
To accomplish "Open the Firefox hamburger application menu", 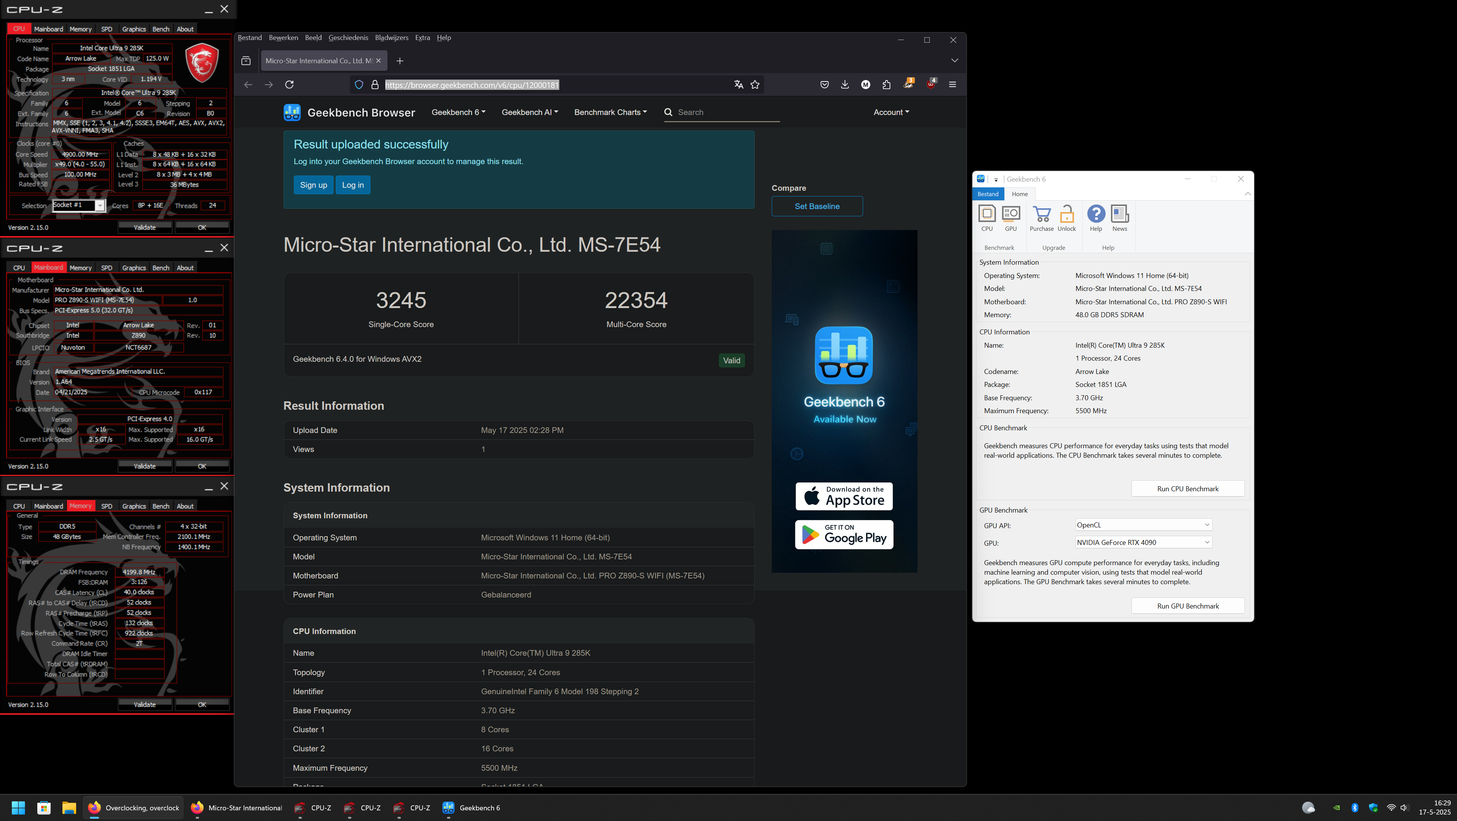I will coord(953,85).
